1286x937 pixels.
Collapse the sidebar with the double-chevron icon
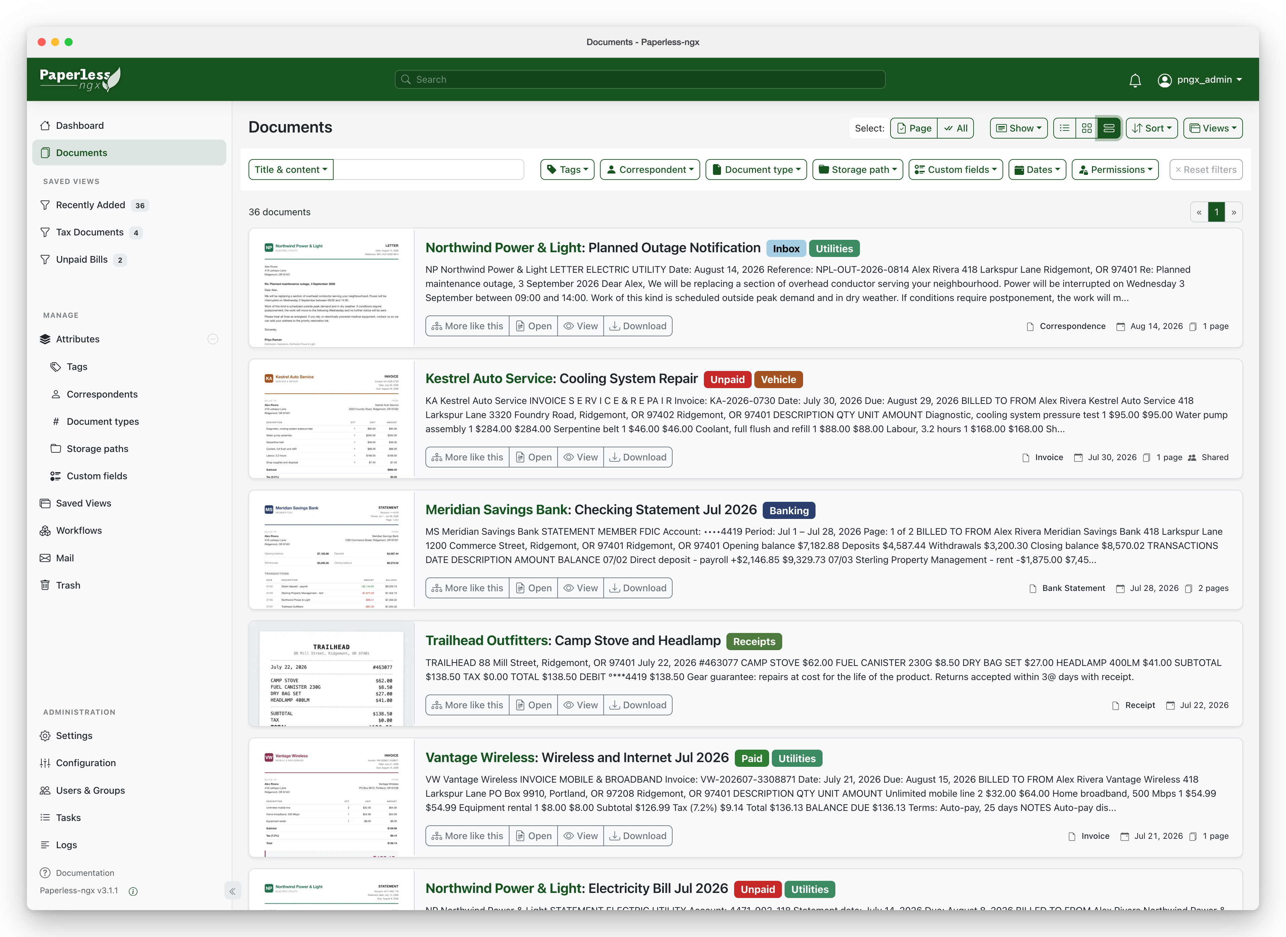tap(232, 891)
